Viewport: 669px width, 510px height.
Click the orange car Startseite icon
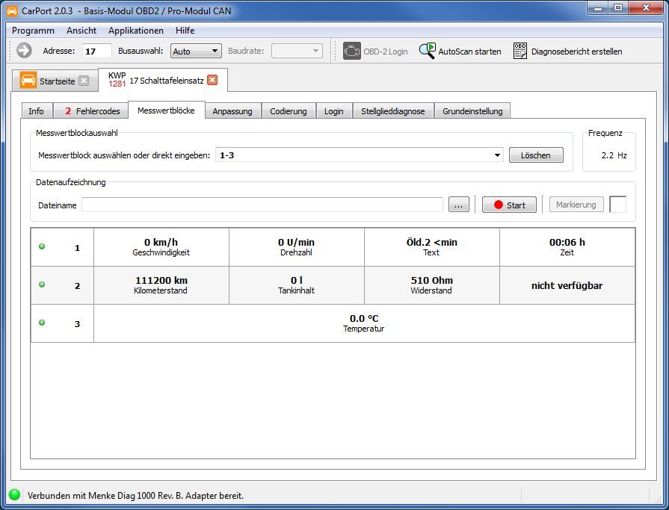tap(28, 81)
